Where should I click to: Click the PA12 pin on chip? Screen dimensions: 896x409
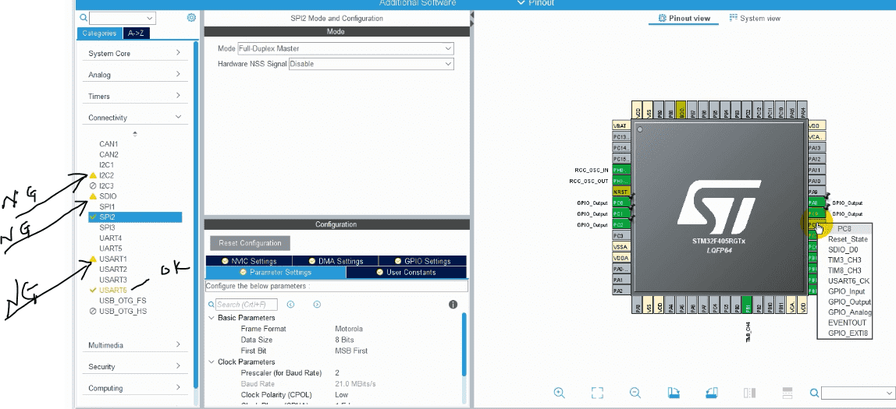pyautogui.click(x=816, y=159)
